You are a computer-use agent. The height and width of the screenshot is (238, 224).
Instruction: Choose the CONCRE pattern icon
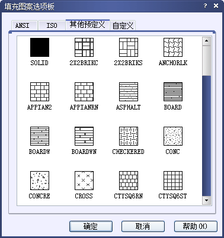[x=40, y=181]
